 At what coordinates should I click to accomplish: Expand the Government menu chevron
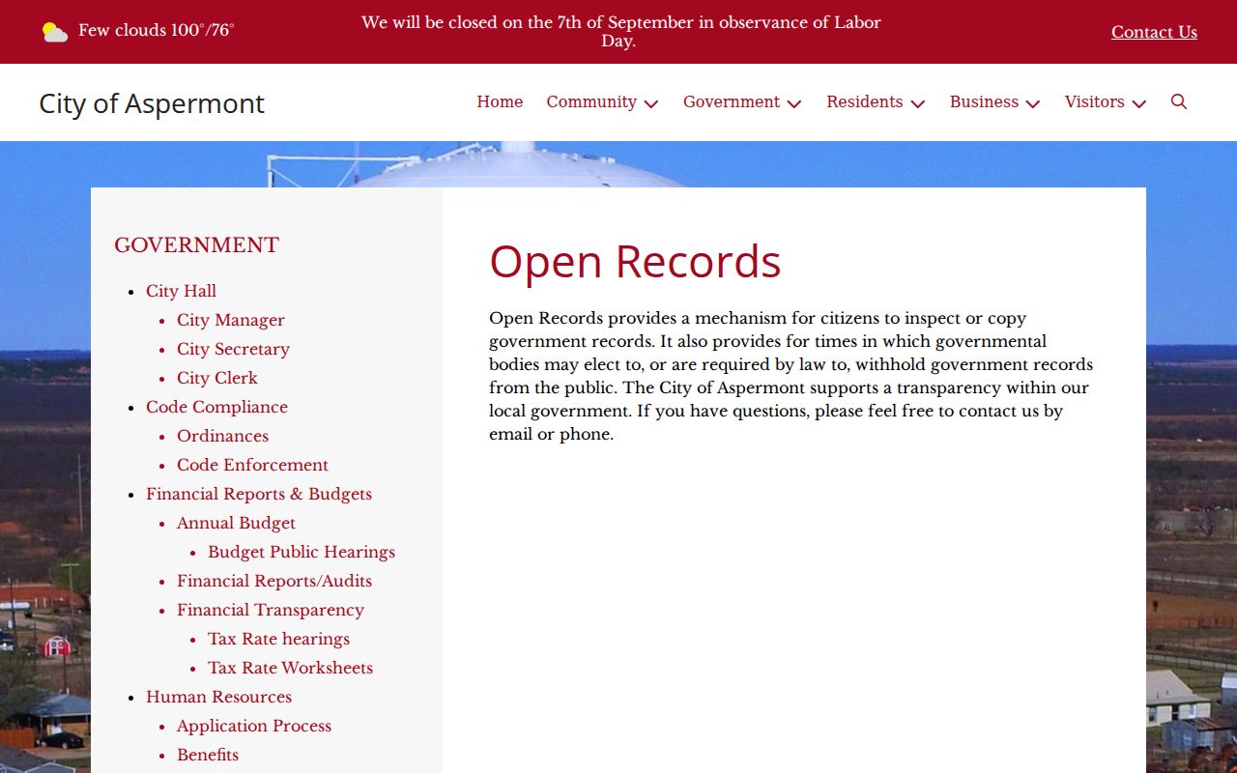(794, 103)
